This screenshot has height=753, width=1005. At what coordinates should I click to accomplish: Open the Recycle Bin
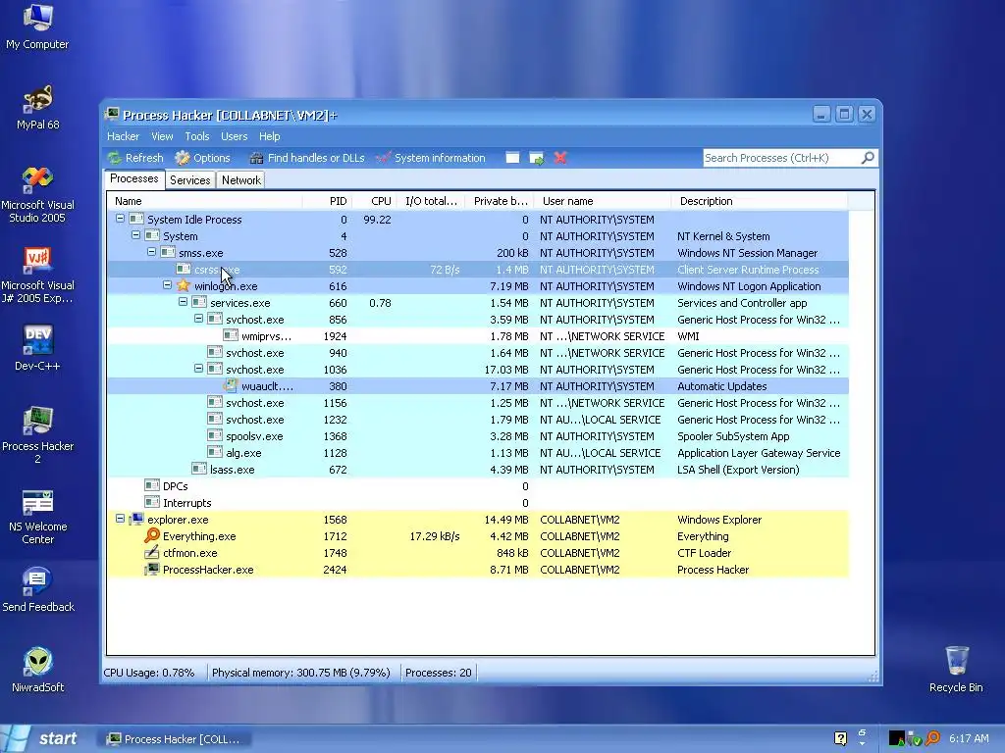(x=956, y=670)
